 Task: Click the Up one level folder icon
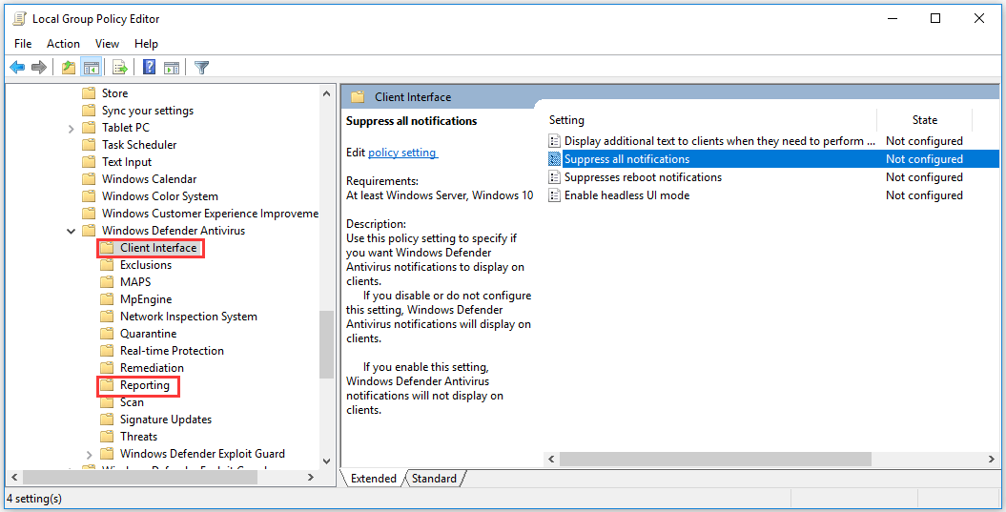click(69, 67)
